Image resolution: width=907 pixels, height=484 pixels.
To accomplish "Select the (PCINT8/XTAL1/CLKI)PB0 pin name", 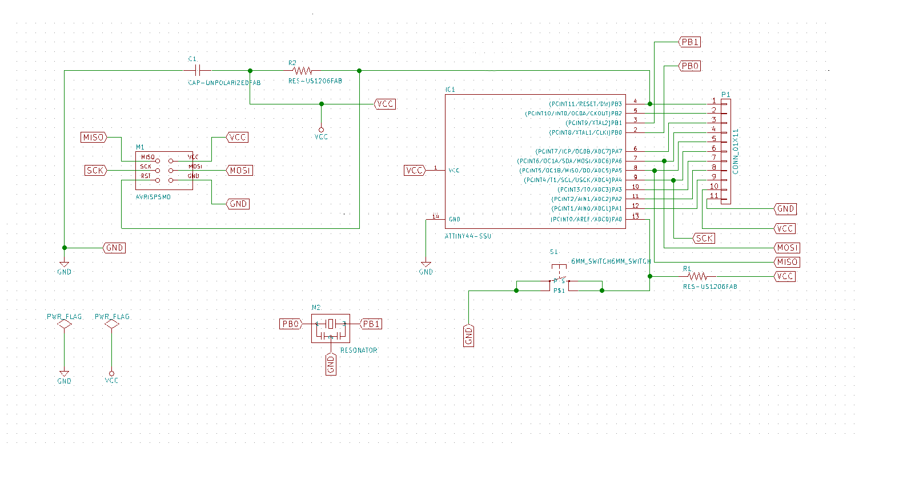I will [585, 132].
